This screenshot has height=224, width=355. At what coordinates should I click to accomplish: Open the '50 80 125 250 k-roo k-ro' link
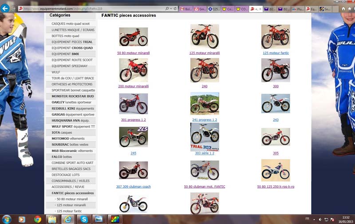point(276,187)
